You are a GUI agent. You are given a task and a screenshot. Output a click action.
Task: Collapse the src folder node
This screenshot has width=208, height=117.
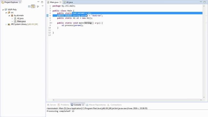[6, 13]
